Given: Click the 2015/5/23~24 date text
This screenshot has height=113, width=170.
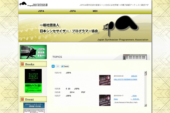Looking at the screenshot, I should click(x=118, y=76).
